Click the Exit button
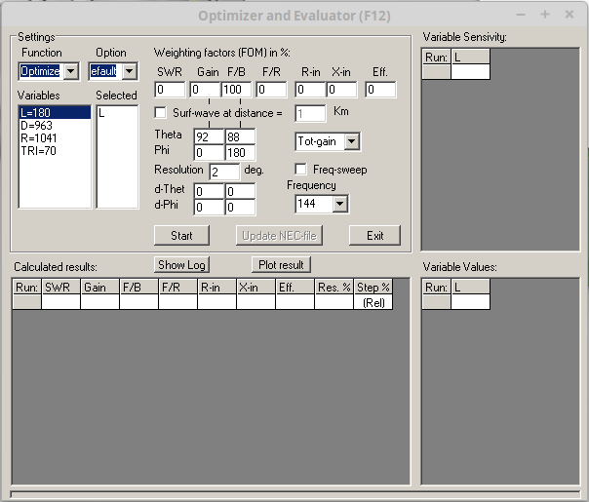The image size is (589, 502). [x=374, y=235]
